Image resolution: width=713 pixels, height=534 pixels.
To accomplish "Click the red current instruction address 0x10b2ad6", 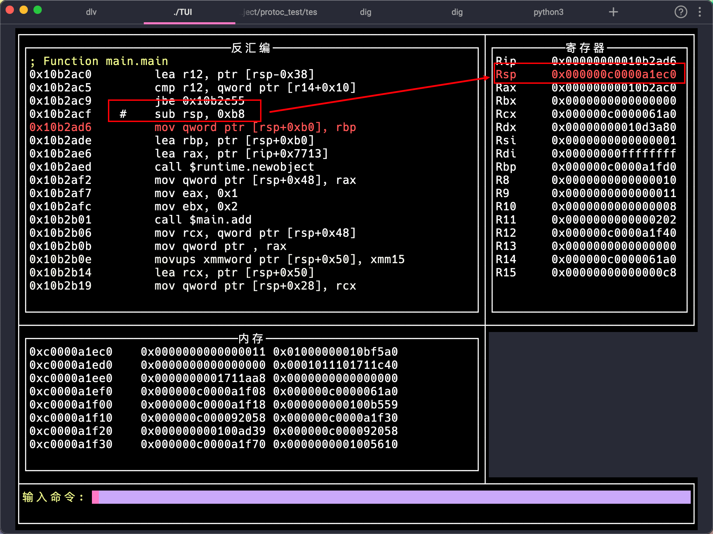I will pos(61,127).
